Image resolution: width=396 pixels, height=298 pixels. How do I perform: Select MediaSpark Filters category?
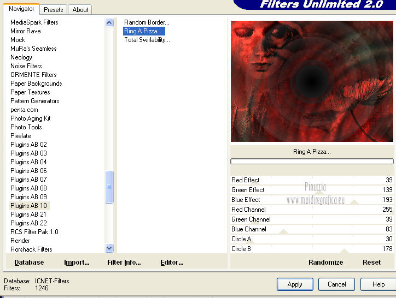[x=34, y=22]
